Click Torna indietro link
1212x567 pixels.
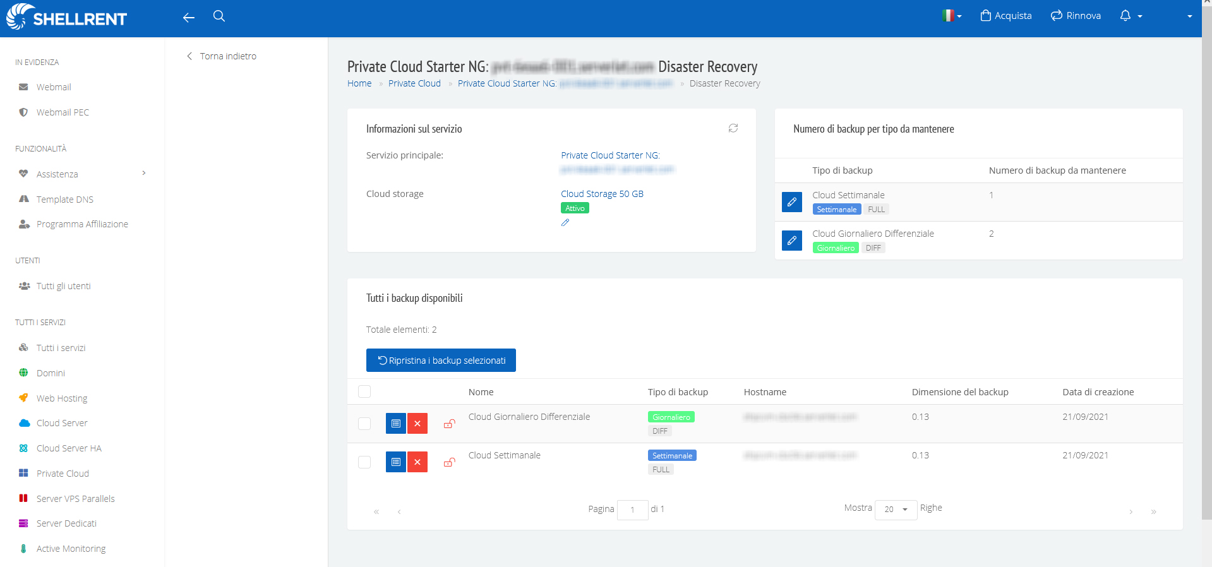222,56
